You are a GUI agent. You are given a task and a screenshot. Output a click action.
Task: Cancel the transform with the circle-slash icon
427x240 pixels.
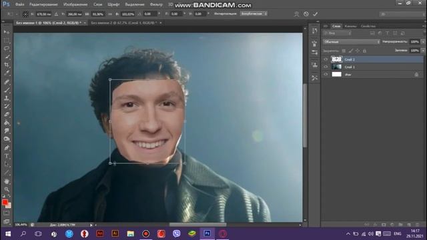point(306,14)
